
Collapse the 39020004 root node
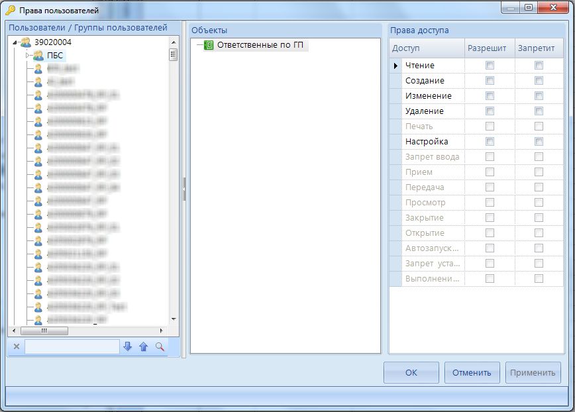[15, 42]
